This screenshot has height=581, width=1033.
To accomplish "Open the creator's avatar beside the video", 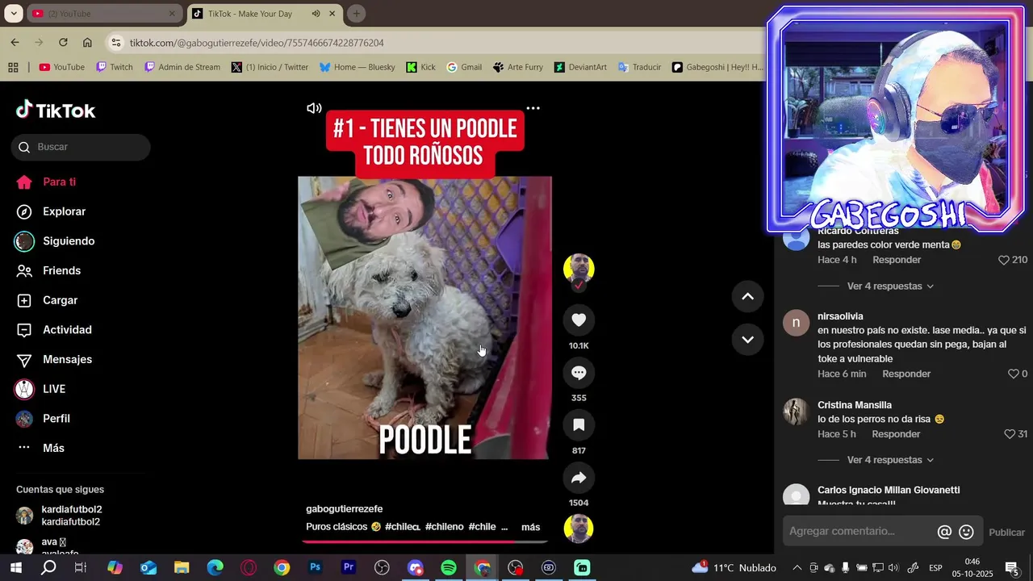I will click(x=579, y=269).
